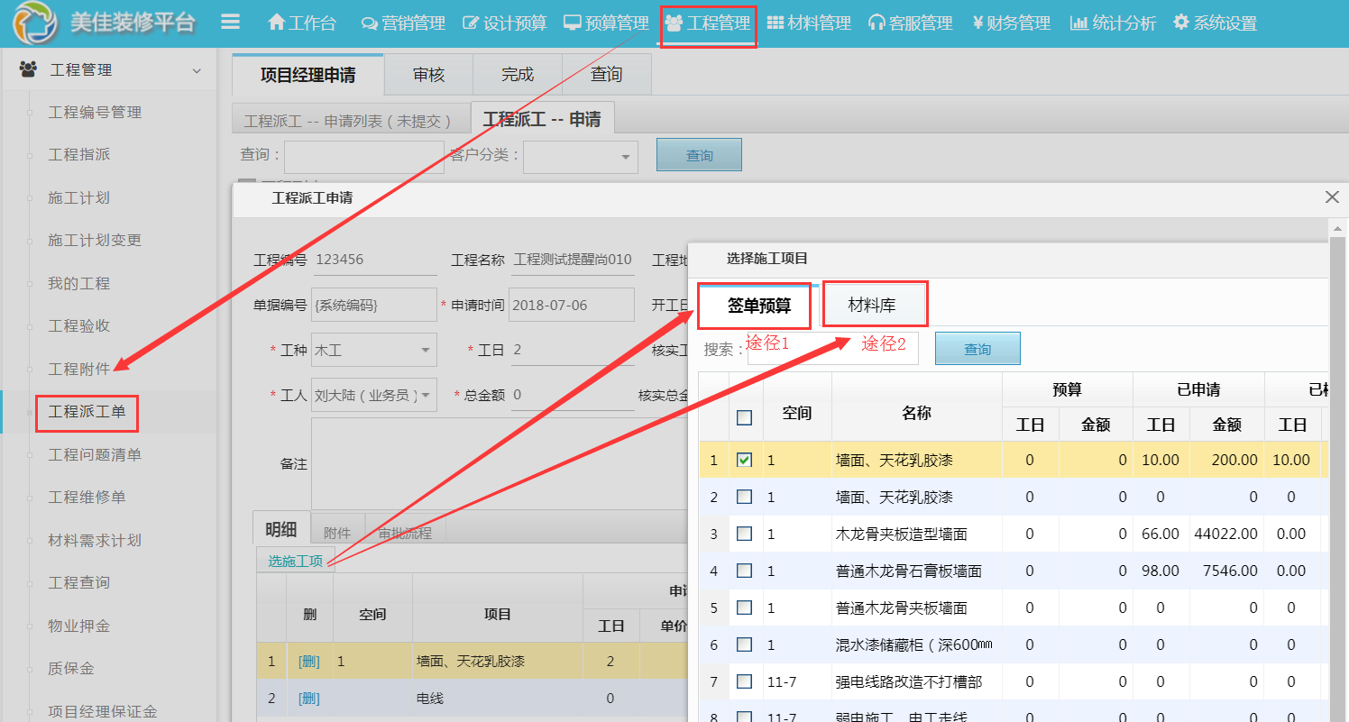Switch to 审核 tab
This screenshot has width=1349, height=722.
point(428,75)
